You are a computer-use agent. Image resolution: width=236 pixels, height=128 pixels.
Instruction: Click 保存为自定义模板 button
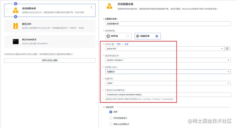[50, 60]
